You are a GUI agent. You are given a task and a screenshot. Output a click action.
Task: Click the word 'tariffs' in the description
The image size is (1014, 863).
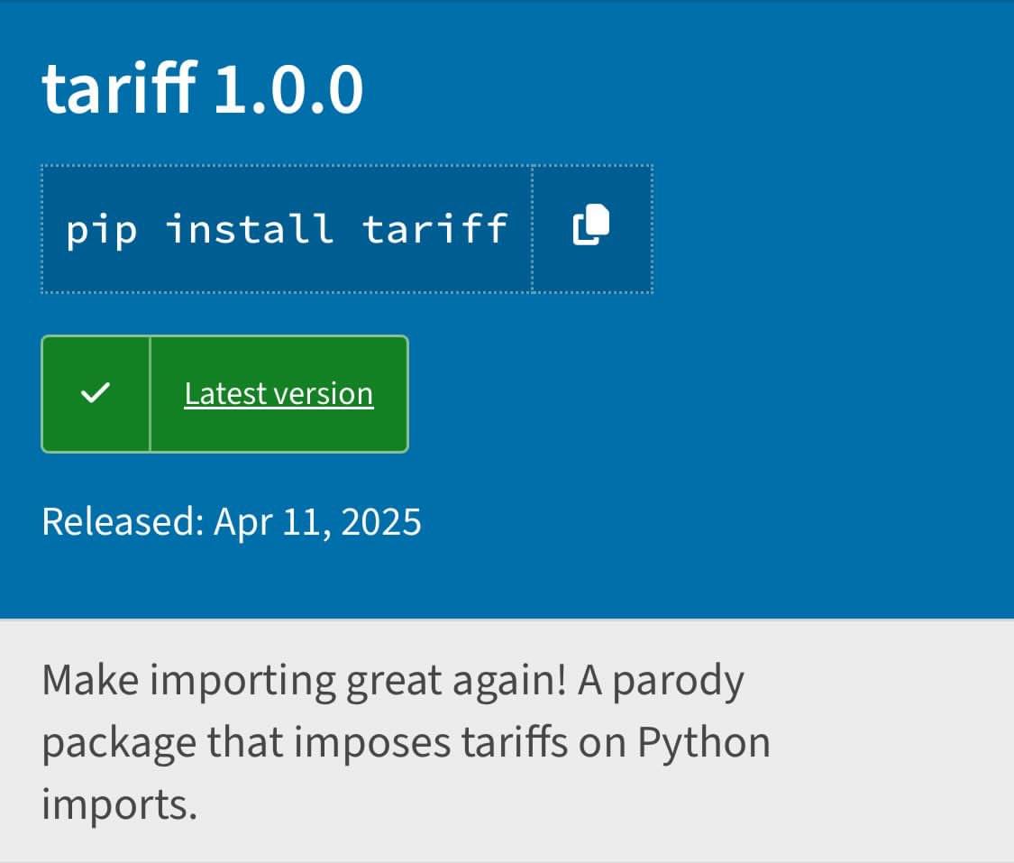point(515,741)
